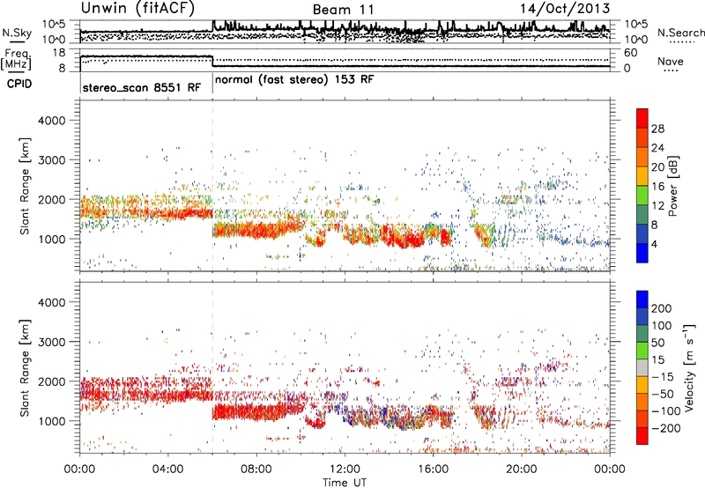
Task: Click the date '14/Oct/2013'
Action: point(565,9)
